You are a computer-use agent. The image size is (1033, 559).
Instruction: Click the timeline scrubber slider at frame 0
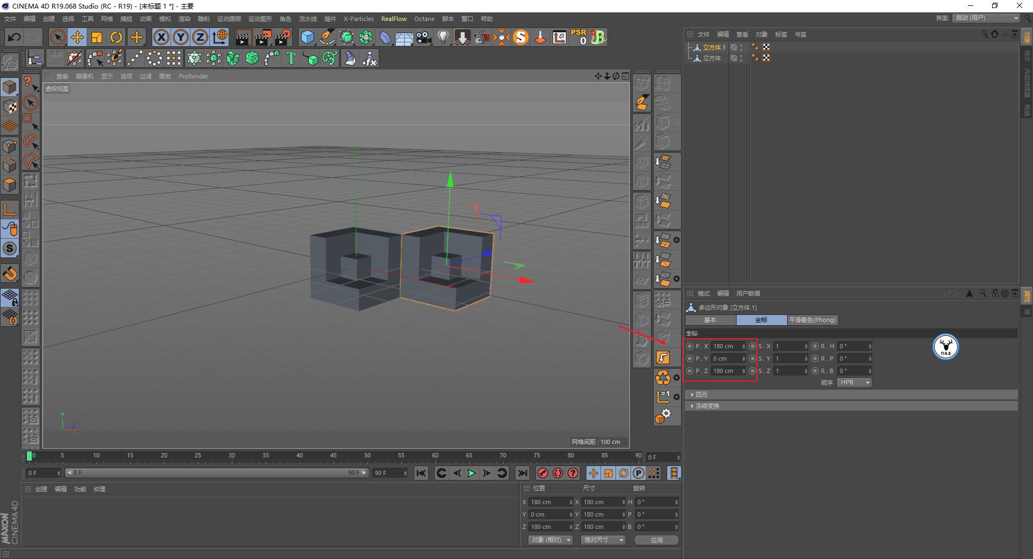[29, 456]
